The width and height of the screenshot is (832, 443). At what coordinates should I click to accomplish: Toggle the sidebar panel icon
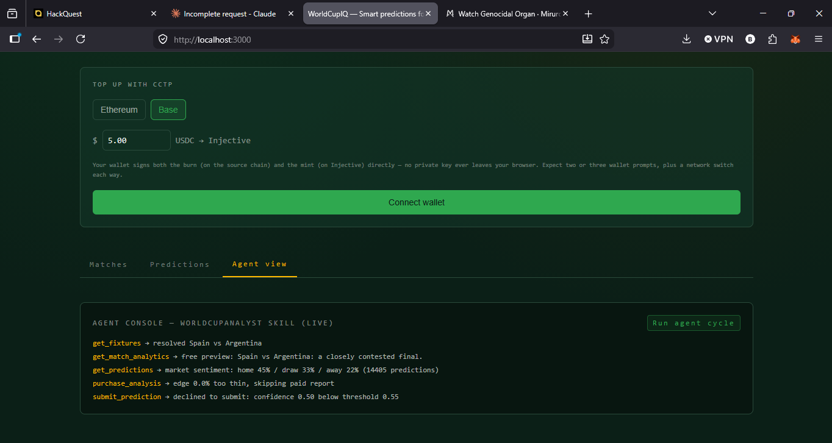click(x=15, y=39)
